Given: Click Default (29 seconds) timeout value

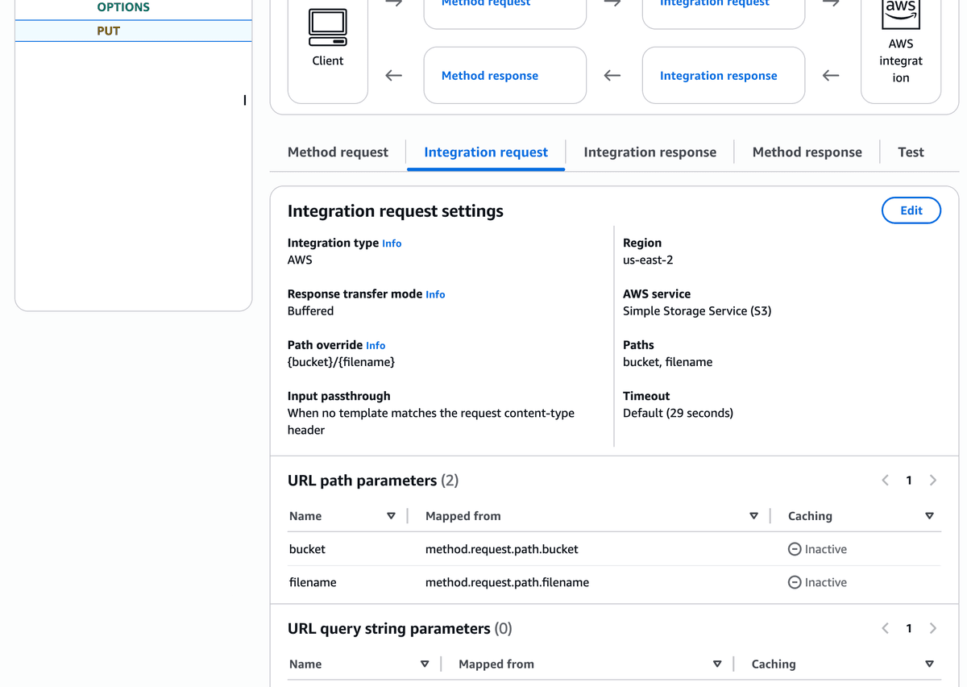Looking at the screenshot, I should [x=678, y=413].
